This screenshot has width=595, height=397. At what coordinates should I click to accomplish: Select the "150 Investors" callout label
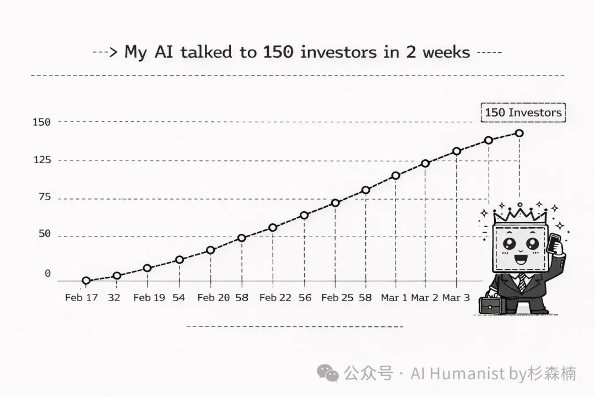tap(523, 112)
